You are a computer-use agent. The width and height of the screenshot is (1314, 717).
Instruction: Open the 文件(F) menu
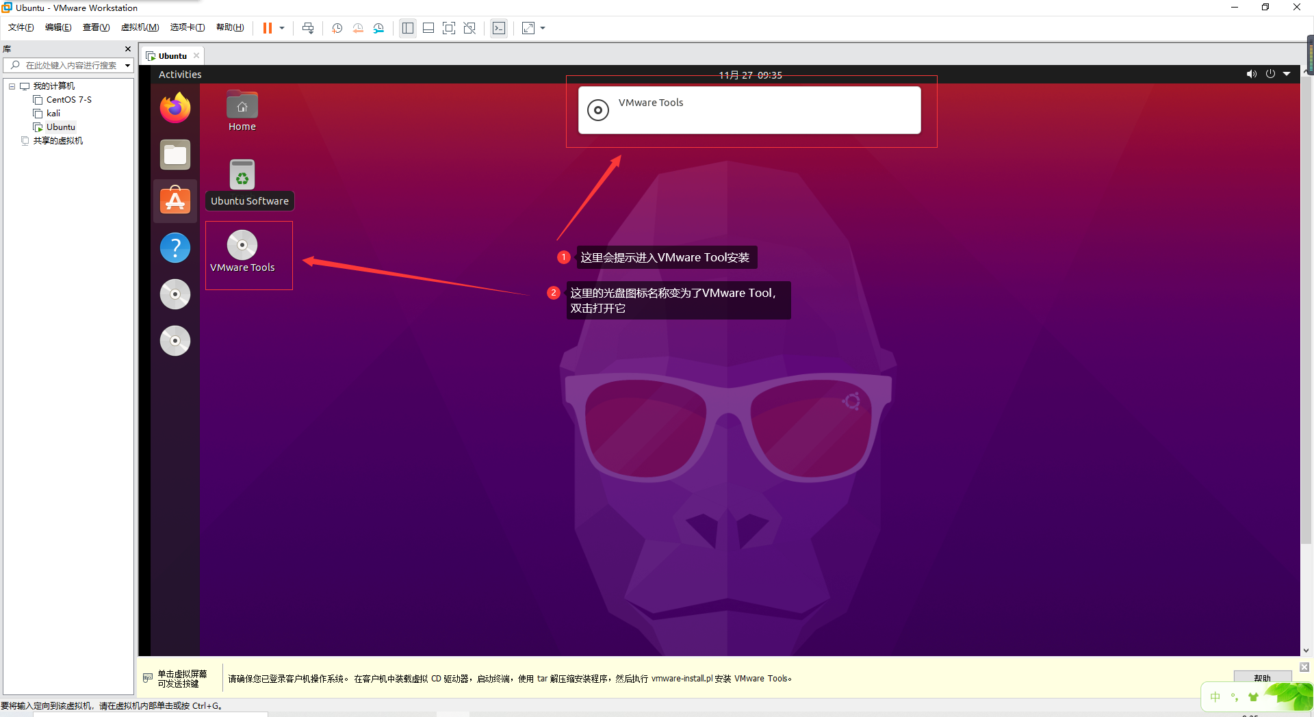click(x=21, y=27)
